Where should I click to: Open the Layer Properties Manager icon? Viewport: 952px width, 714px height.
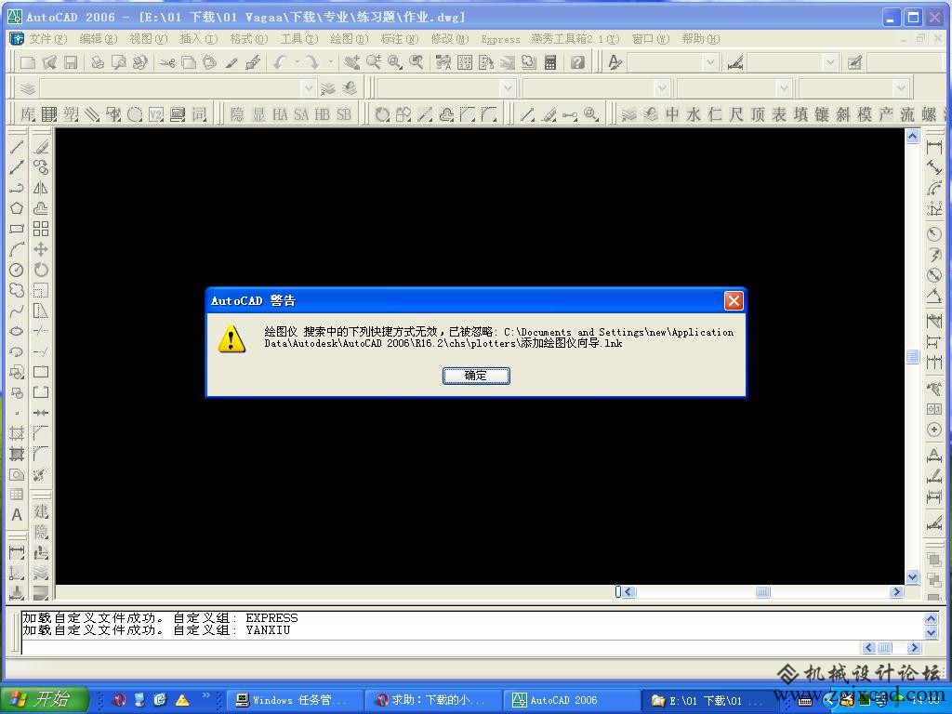(x=27, y=88)
